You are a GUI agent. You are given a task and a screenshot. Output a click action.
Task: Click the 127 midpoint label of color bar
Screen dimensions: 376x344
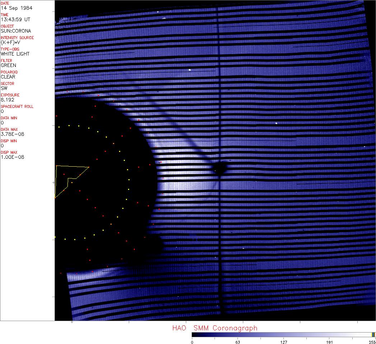tap(283, 342)
